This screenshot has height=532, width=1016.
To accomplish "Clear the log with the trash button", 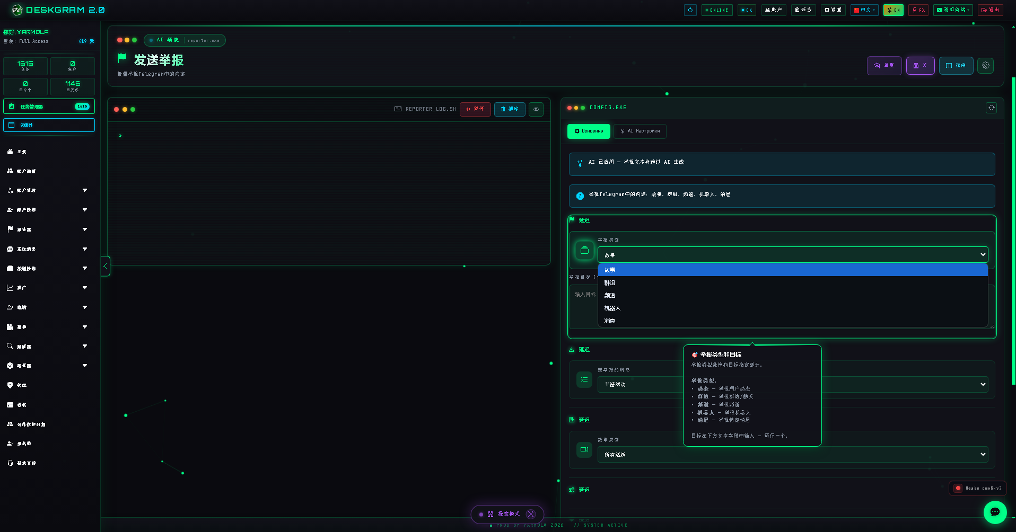I will click(x=510, y=109).
